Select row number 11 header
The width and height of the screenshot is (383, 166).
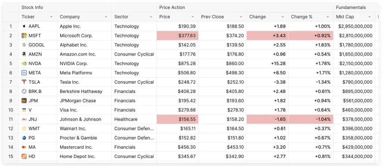(11, 119)
